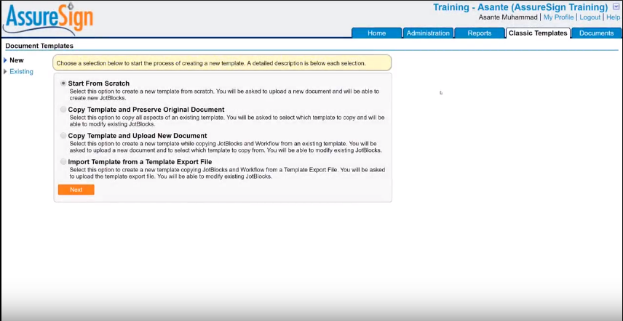Open the My Profile link
Viewport: 623px width, 321px height.
pyautogui.click(x=558, y=17)
